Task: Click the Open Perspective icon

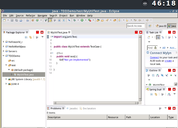Action: [150, 26]
